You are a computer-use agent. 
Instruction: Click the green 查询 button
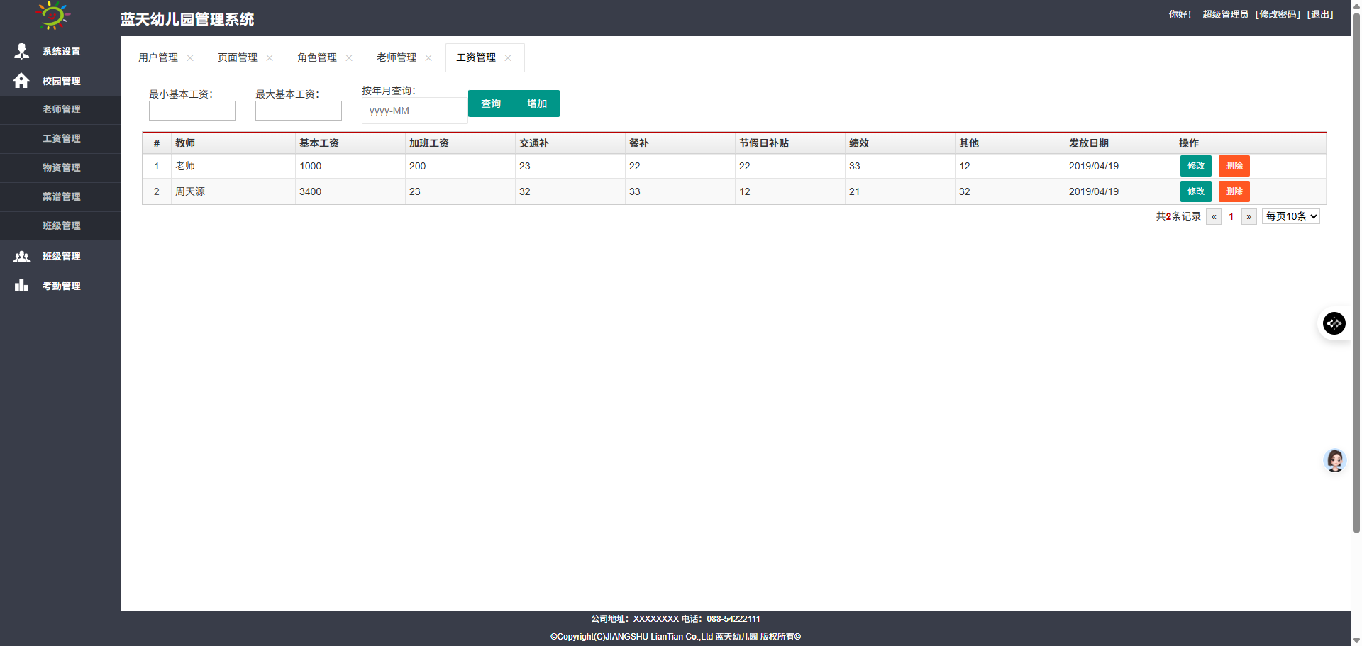(491, 104)
